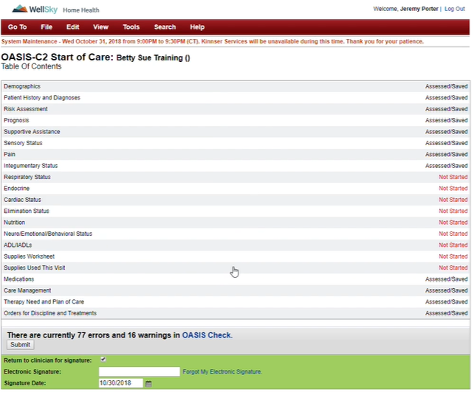Image resolution: width=474 pixels, height=395 pixels.
Task: Expand the Edit menu
Action: click(x=72, y=27)
